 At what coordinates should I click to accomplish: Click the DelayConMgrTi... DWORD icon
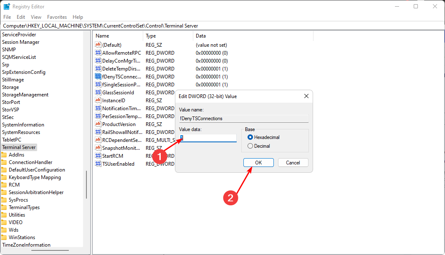point(98,61)
